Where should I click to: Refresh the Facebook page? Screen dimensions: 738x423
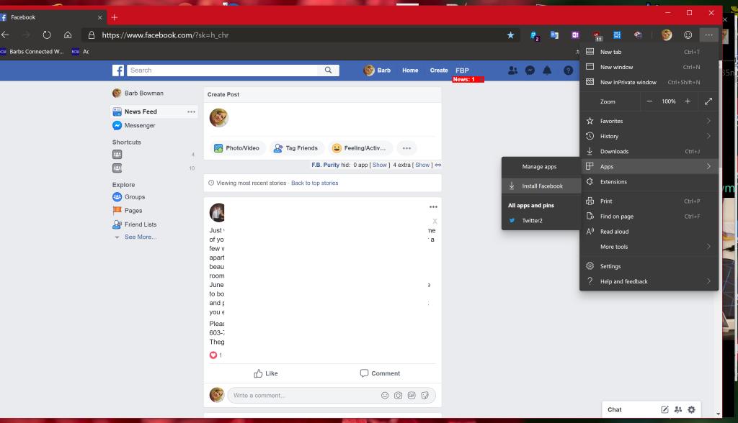(x=47, y=35)
